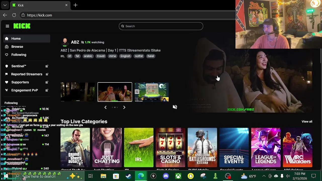Click the external link icon beside Engagement PvP
This screenshot has width=322, height=181.
(x=47, y=90)
